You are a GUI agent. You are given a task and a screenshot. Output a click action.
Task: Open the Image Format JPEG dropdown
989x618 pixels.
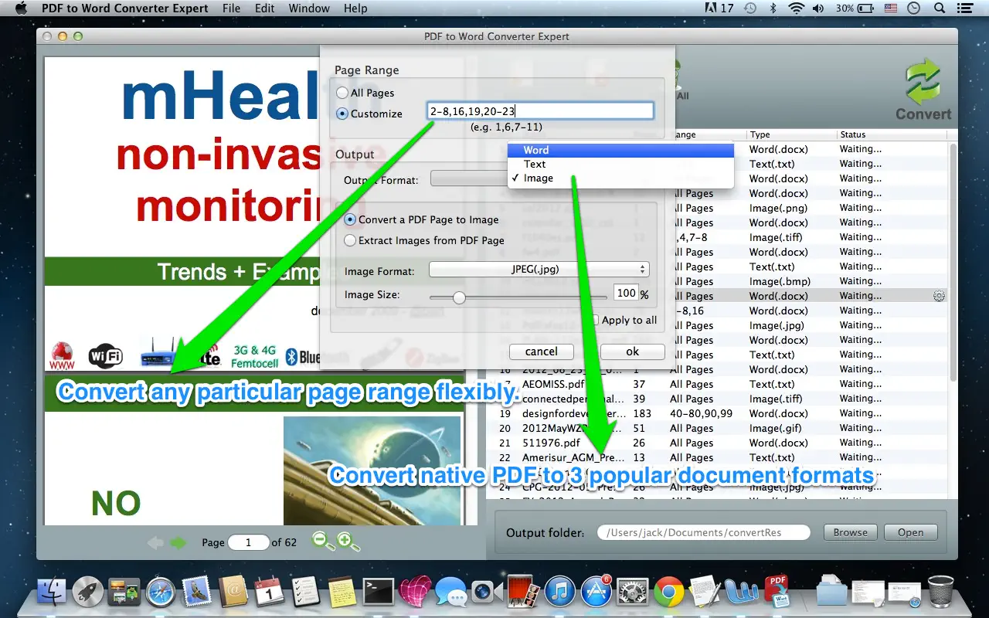(539, 270)
